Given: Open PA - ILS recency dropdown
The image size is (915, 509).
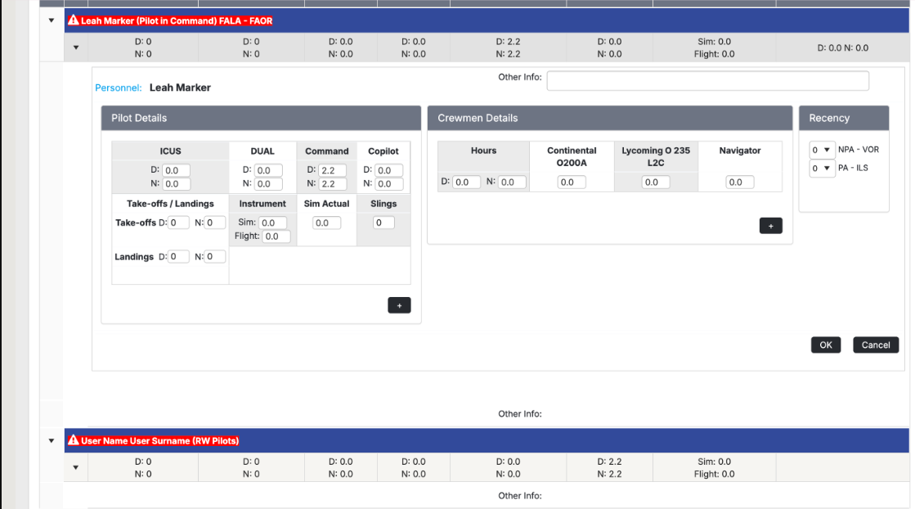Looking at the screenshot, I should click(x=821, y=168).
